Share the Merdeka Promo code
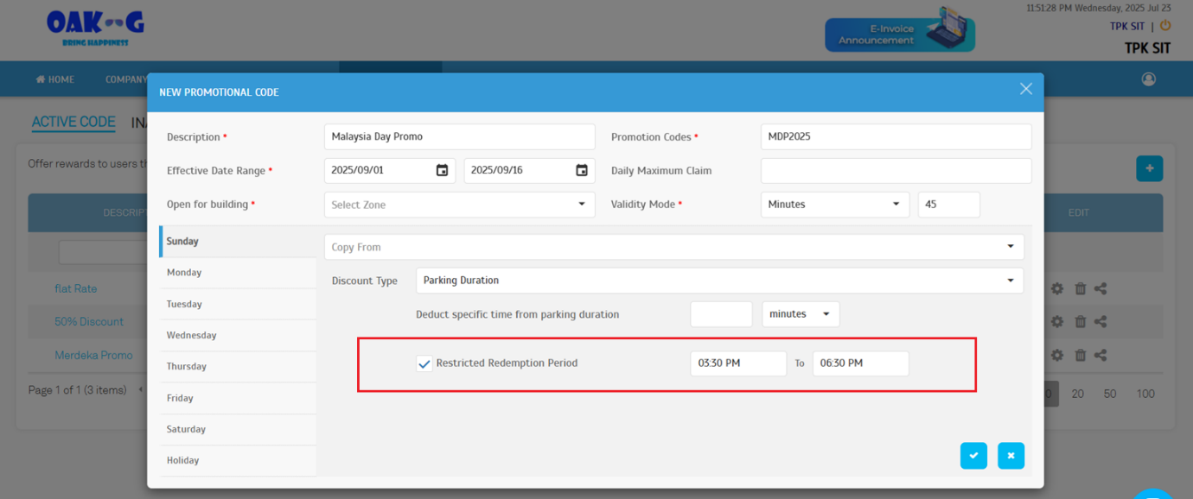Viewport: 1193px width, 499px height. pyautogui.click(x=1100, y=355)
